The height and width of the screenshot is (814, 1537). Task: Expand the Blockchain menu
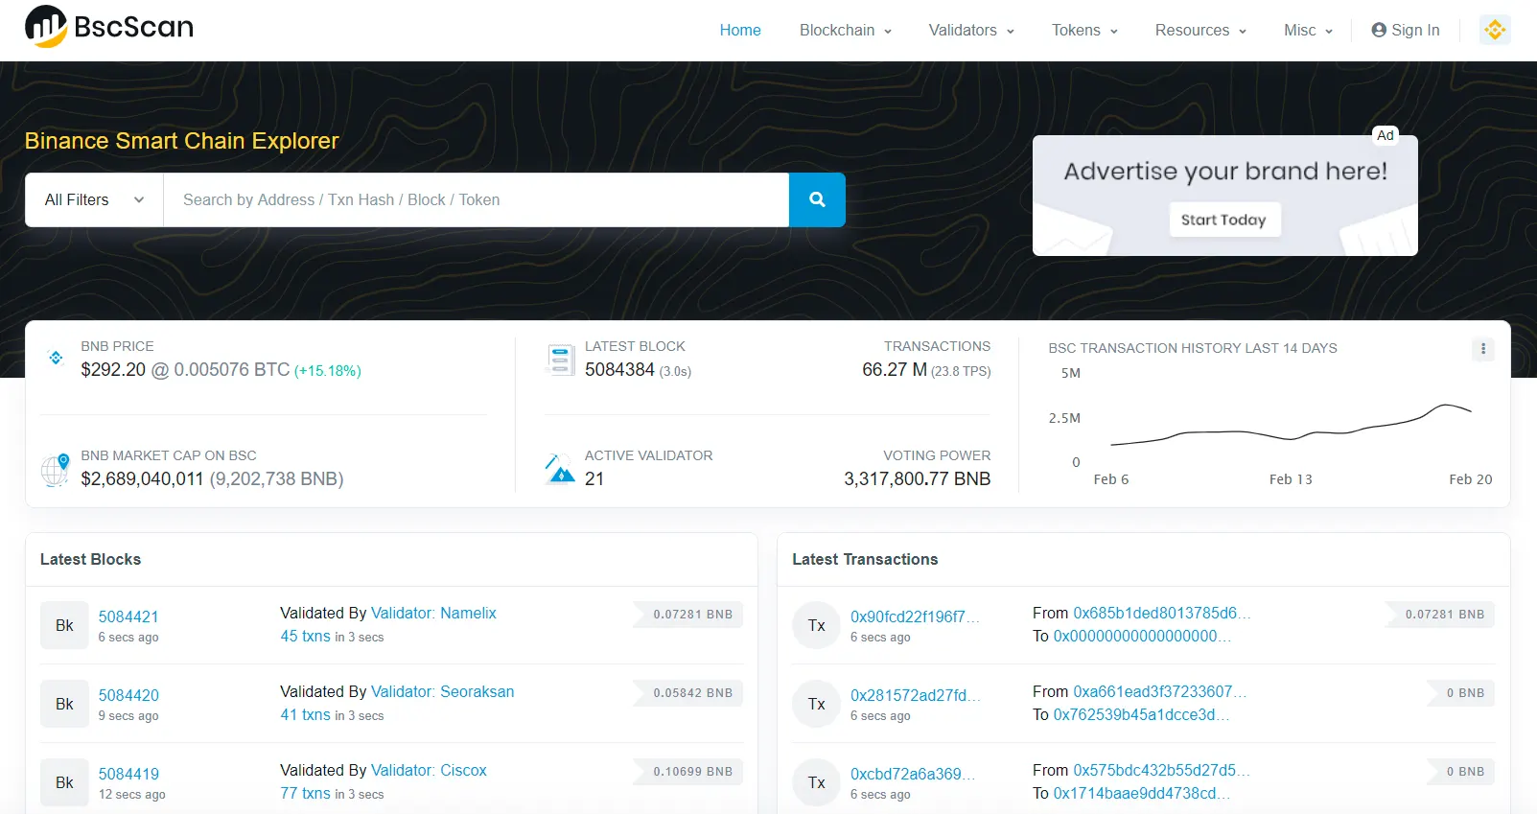click(x=845, y=31)
